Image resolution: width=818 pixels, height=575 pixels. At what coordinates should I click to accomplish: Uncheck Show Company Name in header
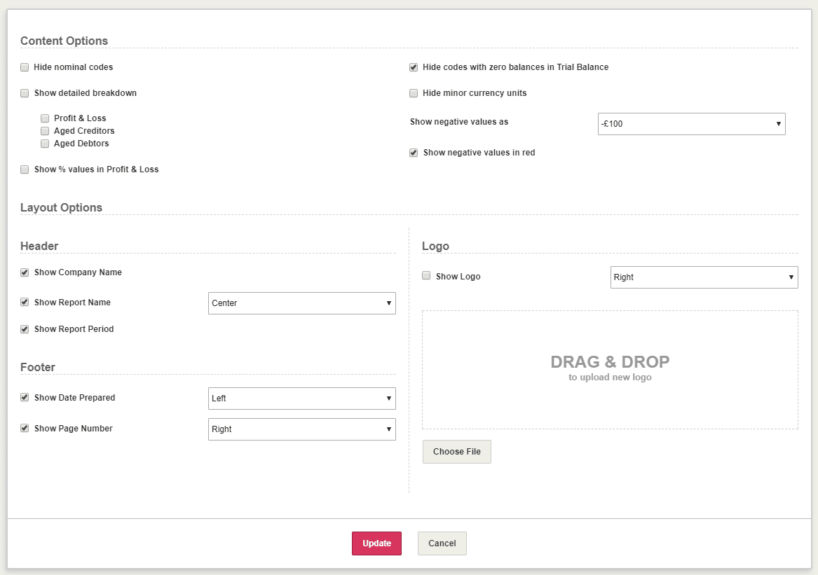coord(25,272)
